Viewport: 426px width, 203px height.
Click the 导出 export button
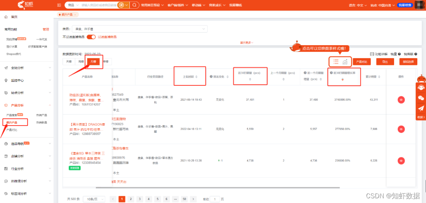point(385,62)
